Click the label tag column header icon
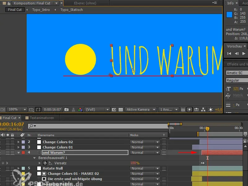The height and width of the screenshot is (186, 248). point(22,135)
